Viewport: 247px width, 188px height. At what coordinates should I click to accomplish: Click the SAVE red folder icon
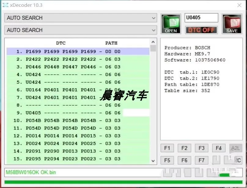(232, 24)
